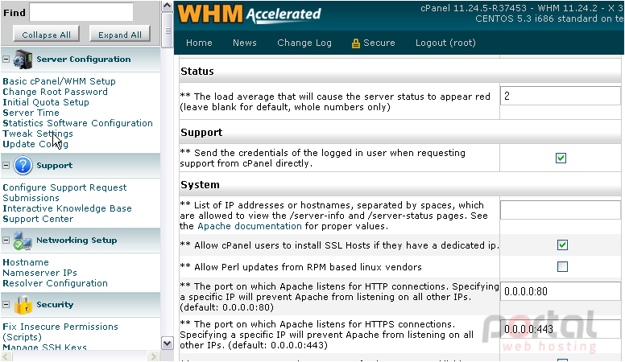
Task: Open Hostname link
Action: (x=26, y=262)
